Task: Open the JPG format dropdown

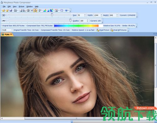Action: click(4, 21)
